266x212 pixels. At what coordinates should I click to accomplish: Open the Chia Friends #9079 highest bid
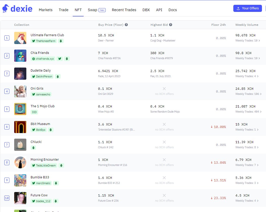coord(162,58)
